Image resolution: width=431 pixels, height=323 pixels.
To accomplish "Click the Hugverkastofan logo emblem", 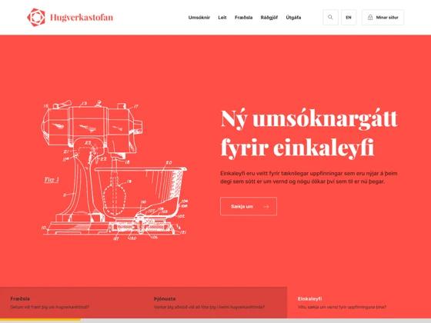I will point(36,17).
